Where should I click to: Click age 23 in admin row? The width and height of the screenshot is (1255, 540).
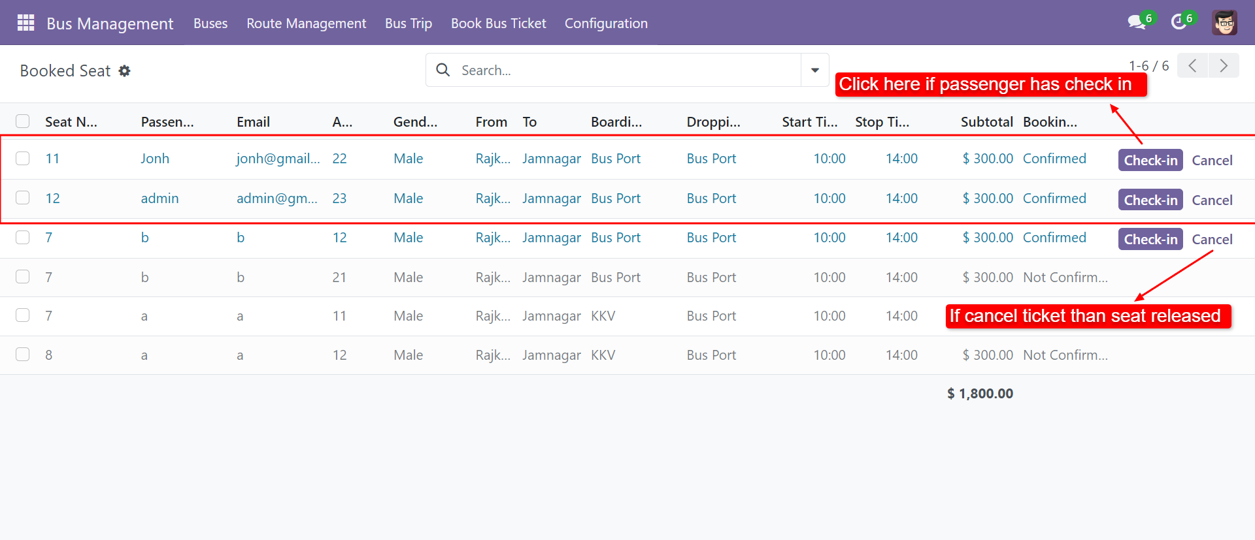[339, 199]
